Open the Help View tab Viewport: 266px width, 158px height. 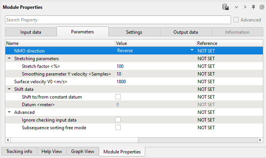52,151
